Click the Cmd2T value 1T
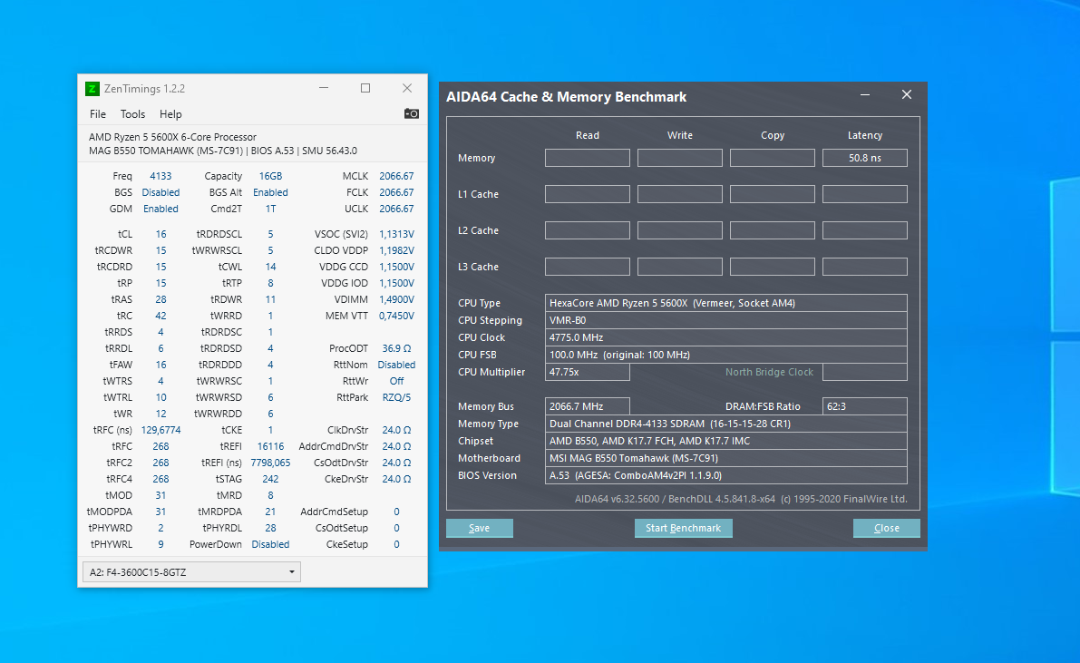Image resolution: width=1080 pixels, height=663 pixels. pyautogui.click(x=271, y=209)
